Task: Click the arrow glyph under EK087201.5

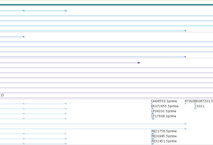Action: [195, 104]
